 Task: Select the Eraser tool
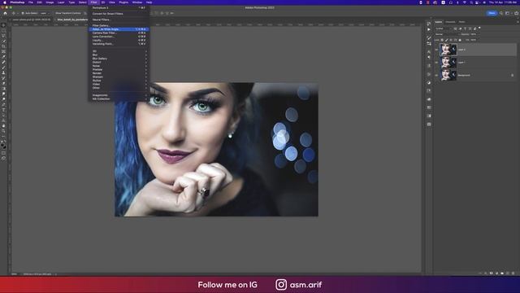point(3,83)
